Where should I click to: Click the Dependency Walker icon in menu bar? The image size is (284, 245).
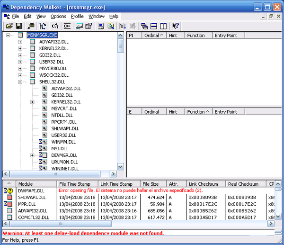[7, 17]
